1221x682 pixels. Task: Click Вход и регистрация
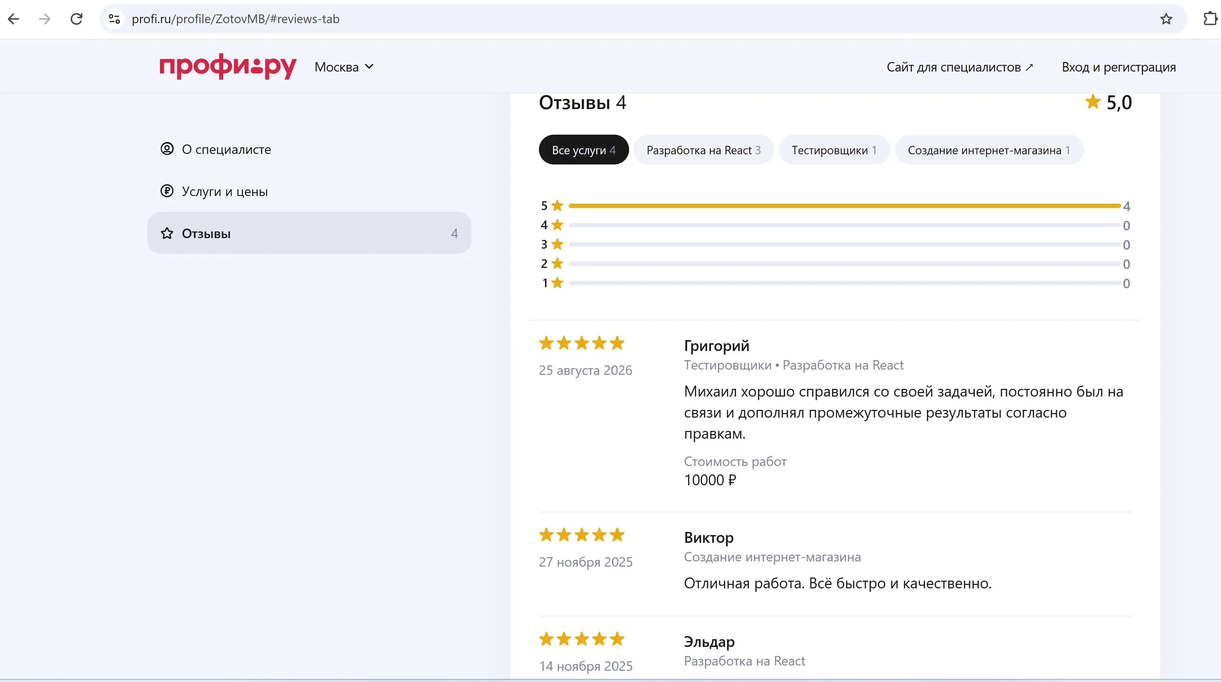[x=1119, y=67]
